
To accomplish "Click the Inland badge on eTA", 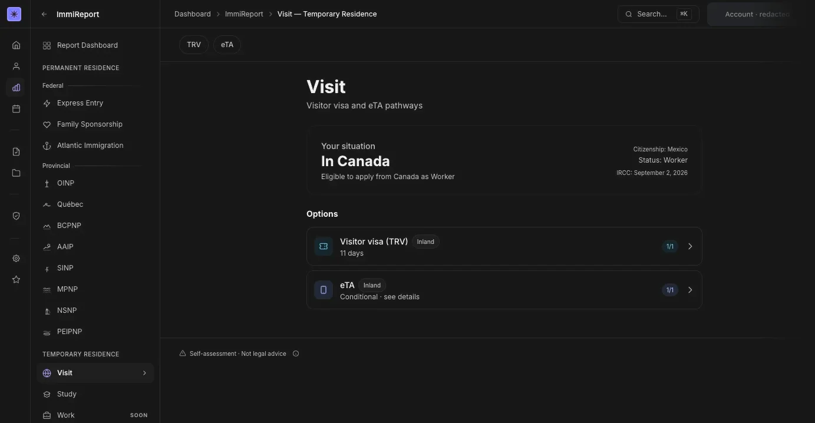I will pos(372,285).
